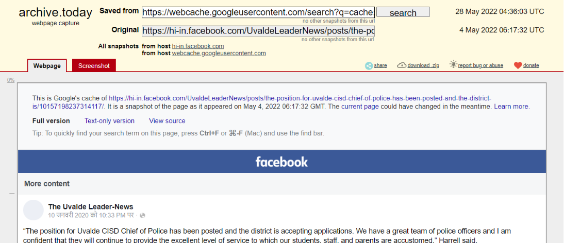Switch to the Screenshot tab

(94, 66)
